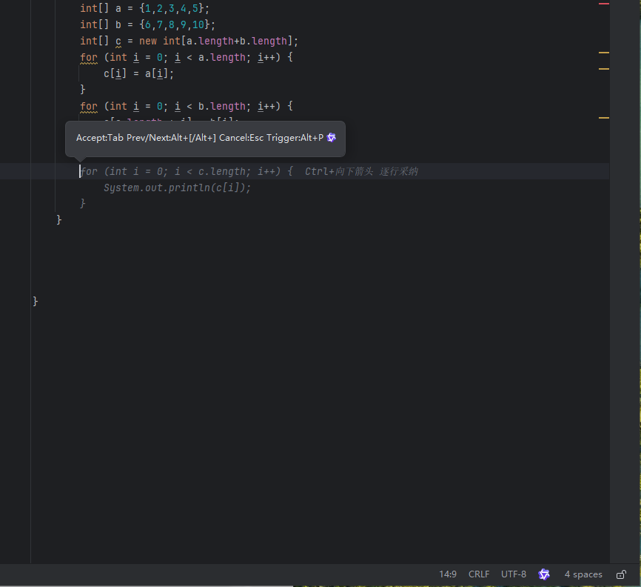This screenshot has height=587, width=641.
Task: Open the UTF-8 file encoding selector
Action: [x=514, y=574]
